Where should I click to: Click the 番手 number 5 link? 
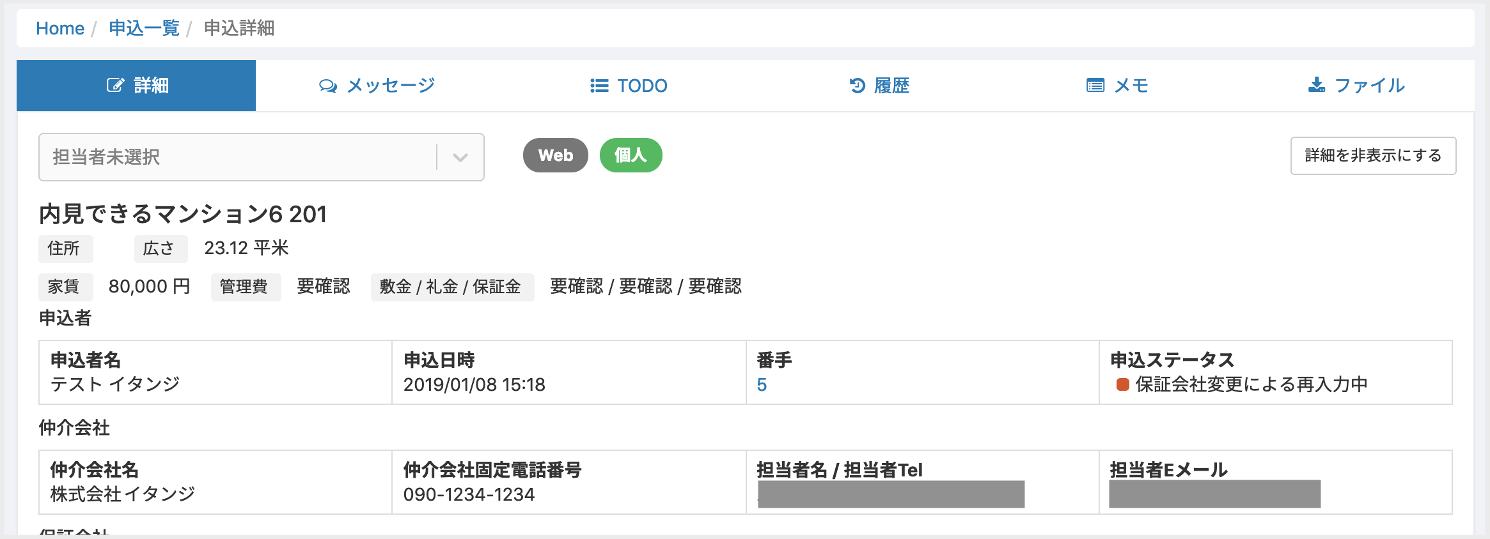[762, 385]
